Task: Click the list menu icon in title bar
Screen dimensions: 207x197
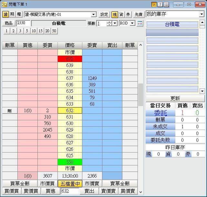Action: point(166,5)
